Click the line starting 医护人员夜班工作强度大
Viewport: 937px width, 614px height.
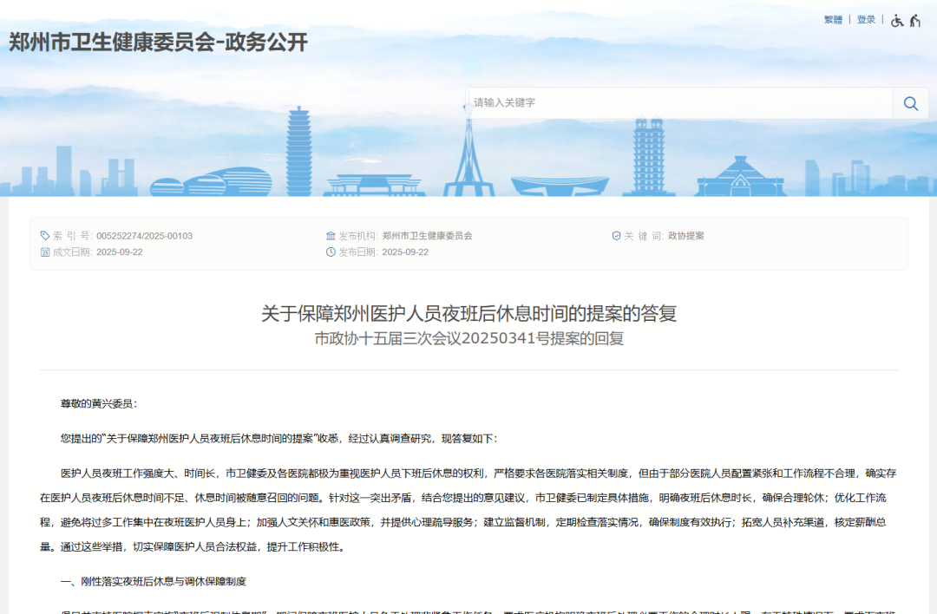coord(478,474)
